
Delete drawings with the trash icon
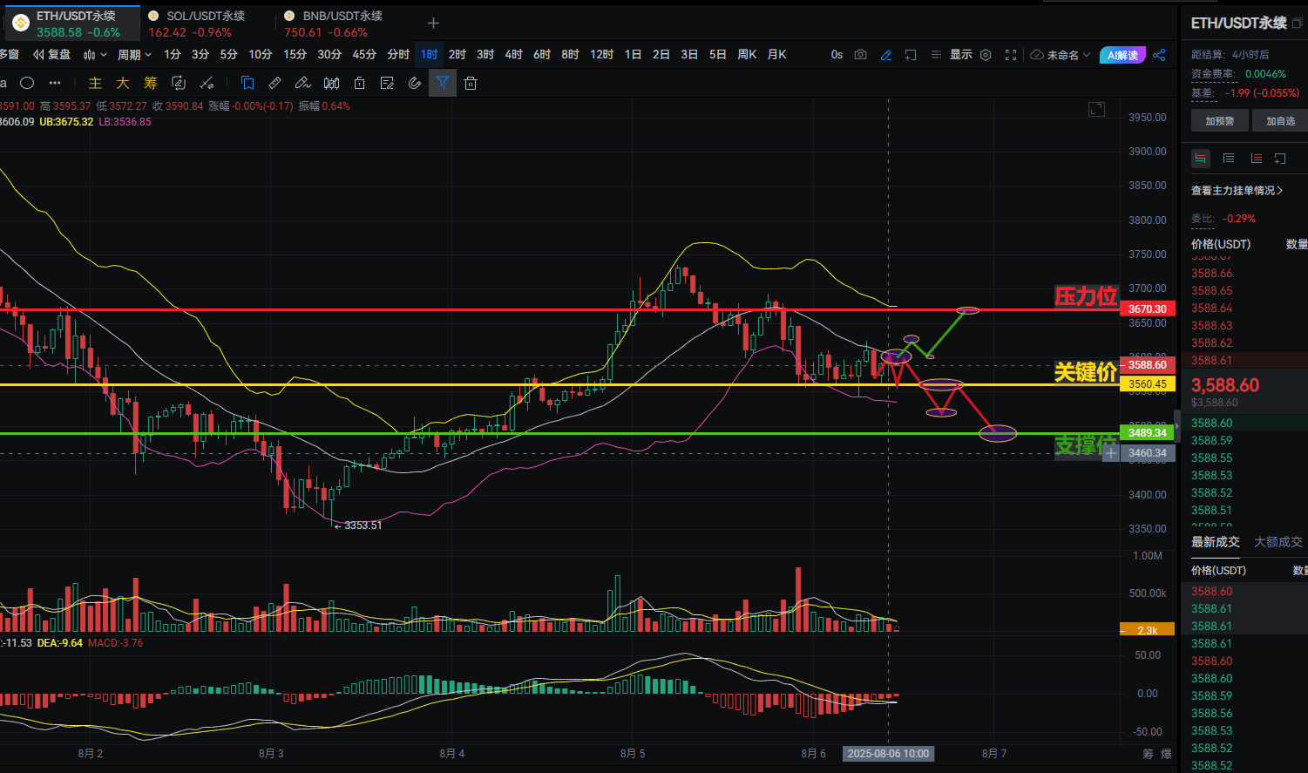[x=471, y=83]
